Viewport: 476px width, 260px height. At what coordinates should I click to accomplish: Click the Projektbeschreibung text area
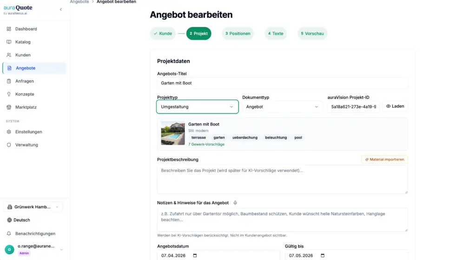tap(282, 179)
